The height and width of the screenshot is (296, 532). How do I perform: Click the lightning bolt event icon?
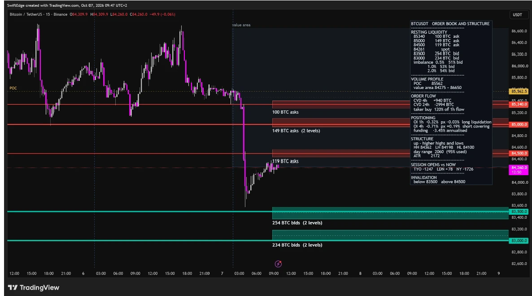(278, 264)
